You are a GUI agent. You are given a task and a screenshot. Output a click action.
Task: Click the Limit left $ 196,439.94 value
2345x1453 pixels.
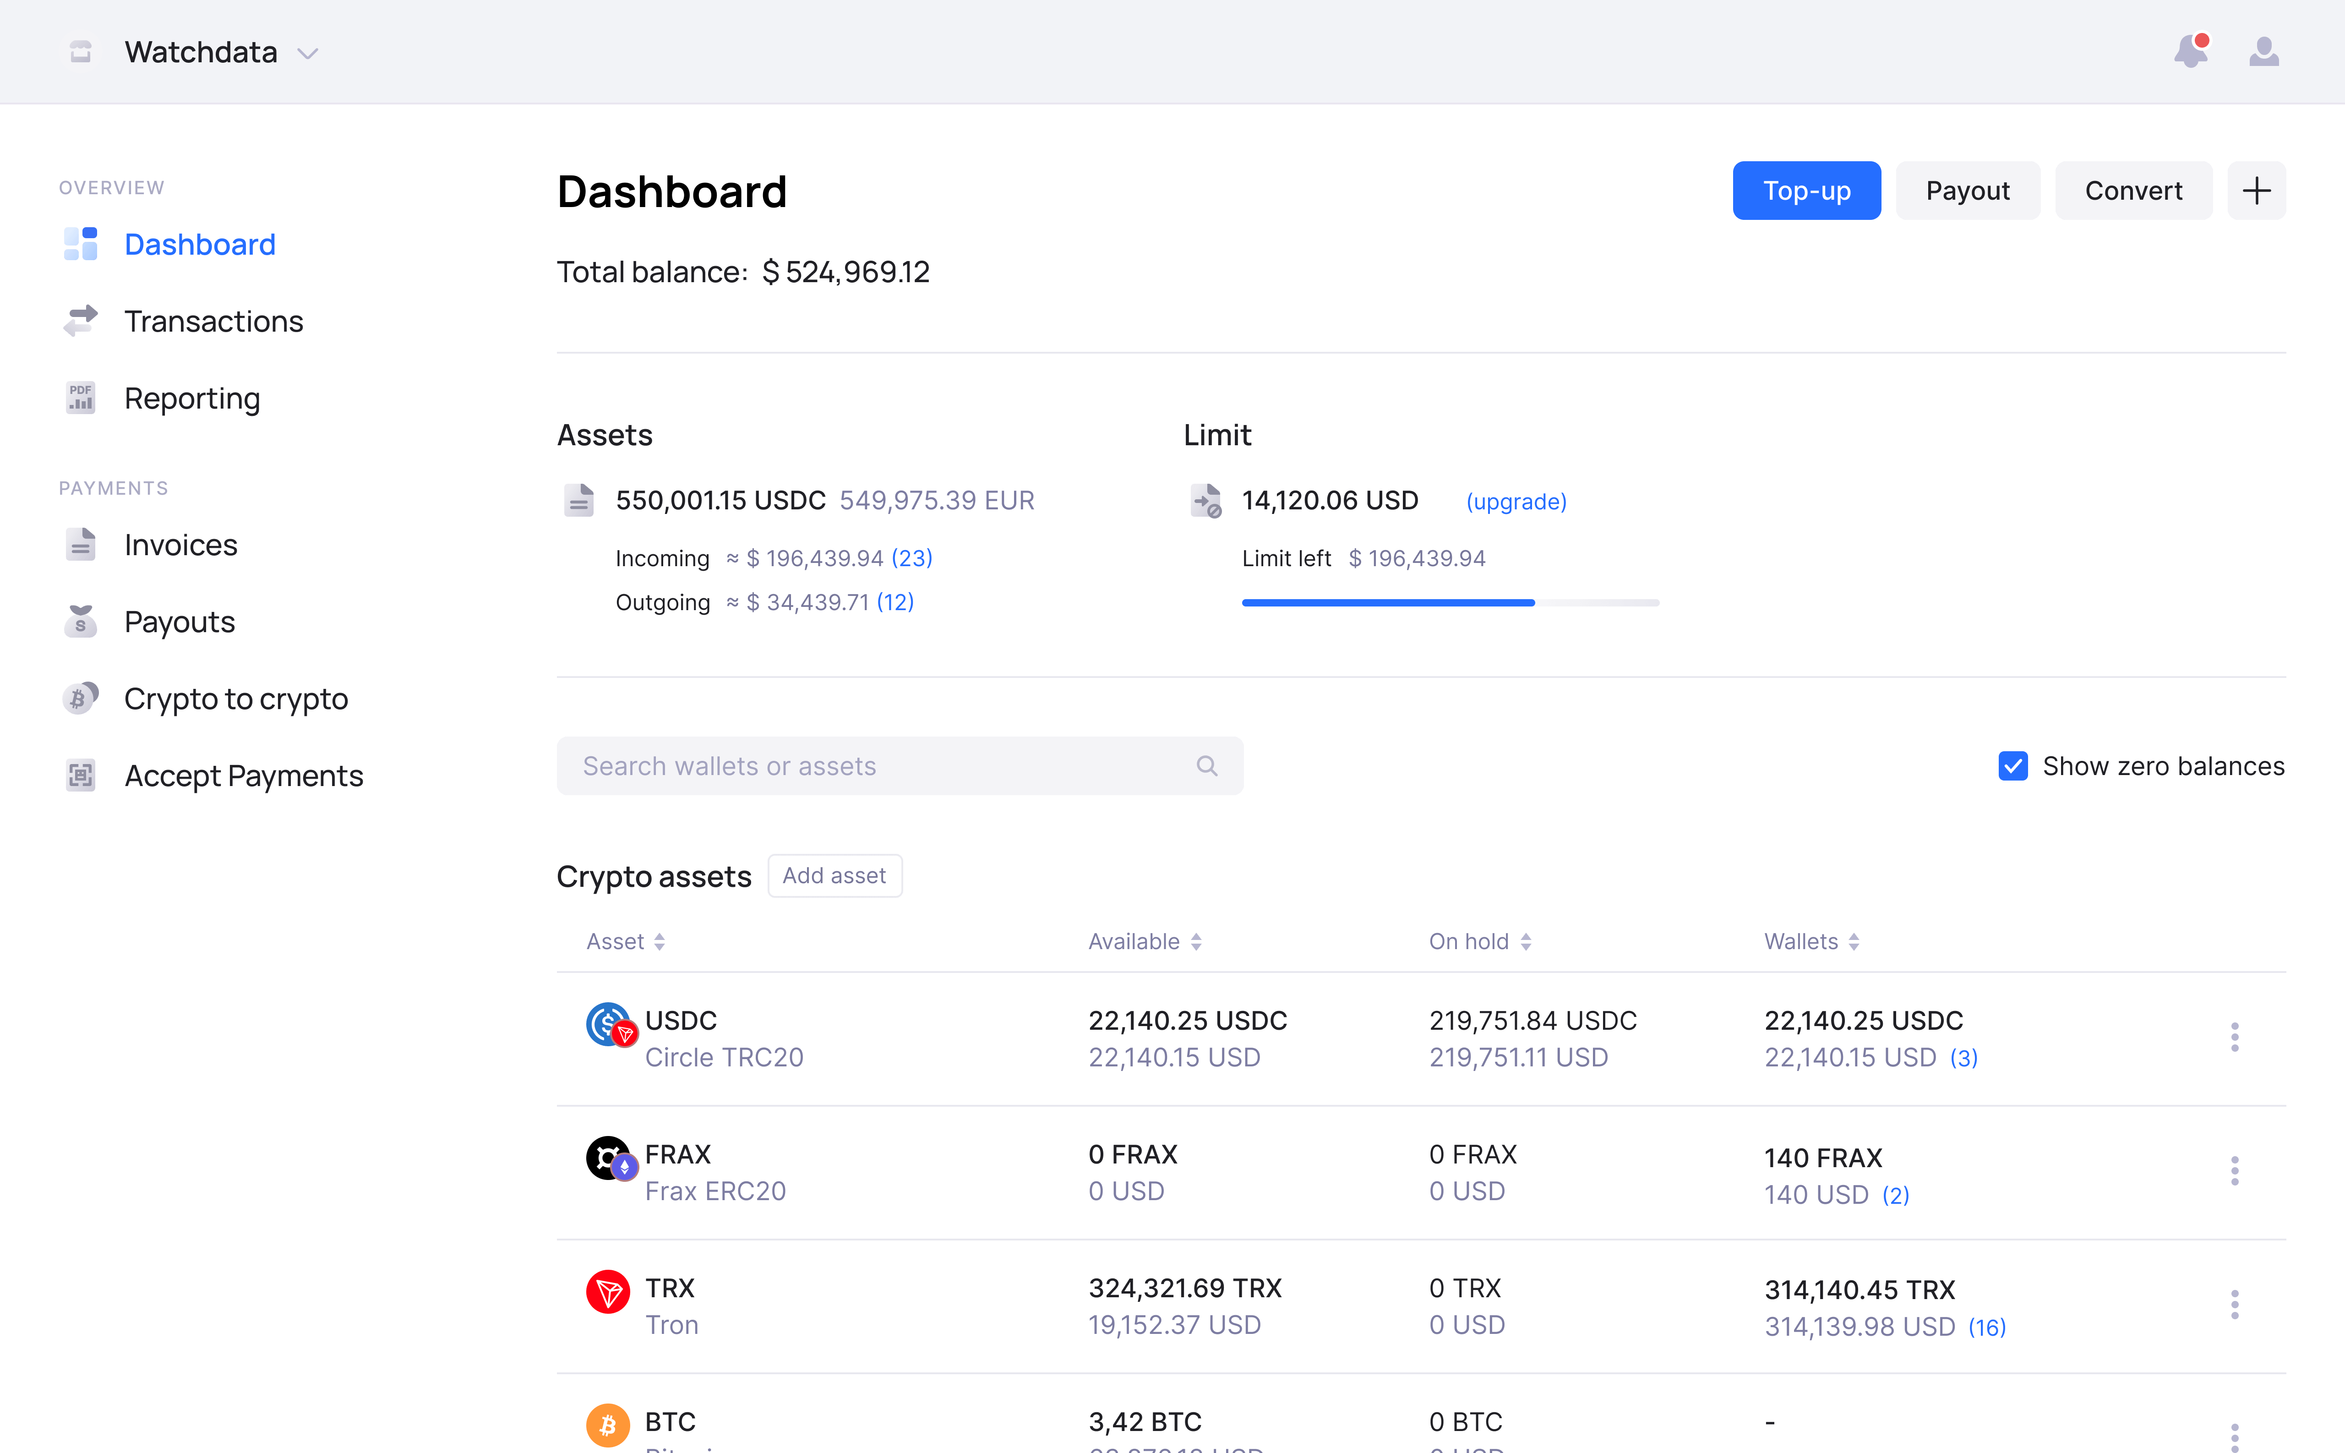(1417, 558)
